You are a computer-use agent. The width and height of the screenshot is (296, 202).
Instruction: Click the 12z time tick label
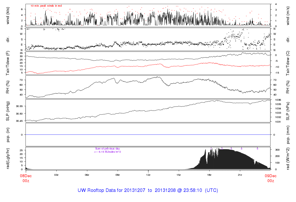148,175
